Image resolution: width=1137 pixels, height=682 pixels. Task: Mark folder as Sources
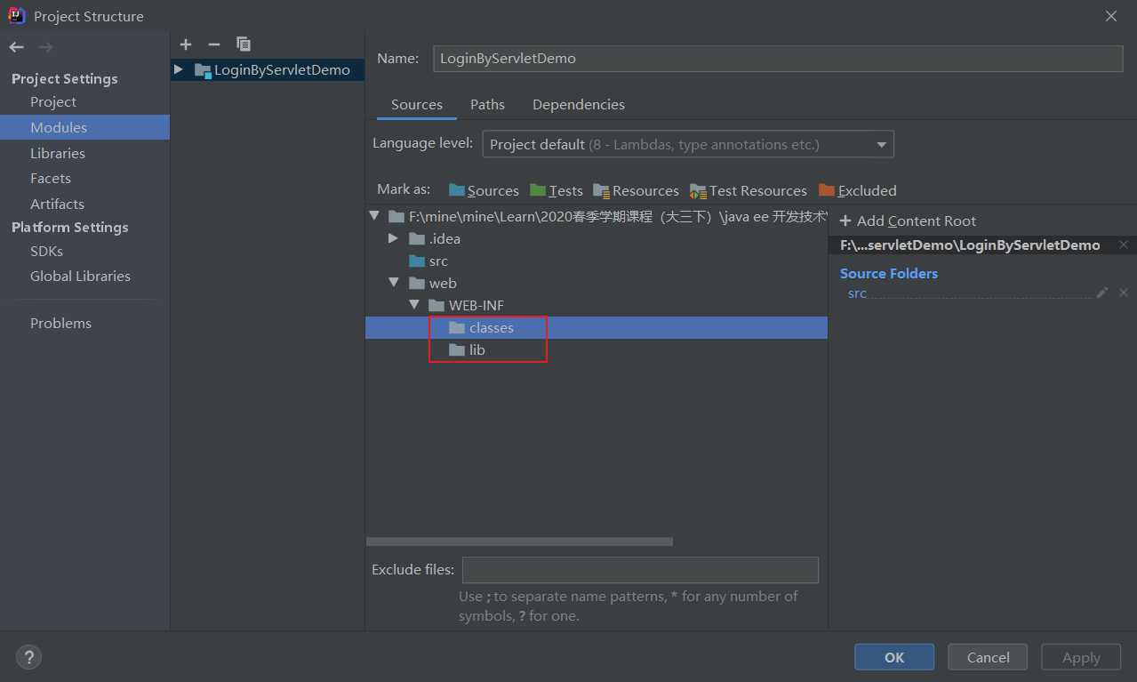point(484,190)
